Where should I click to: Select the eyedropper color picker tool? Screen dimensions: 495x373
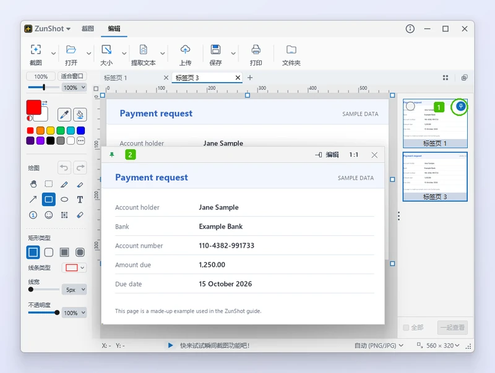(64, 115)
